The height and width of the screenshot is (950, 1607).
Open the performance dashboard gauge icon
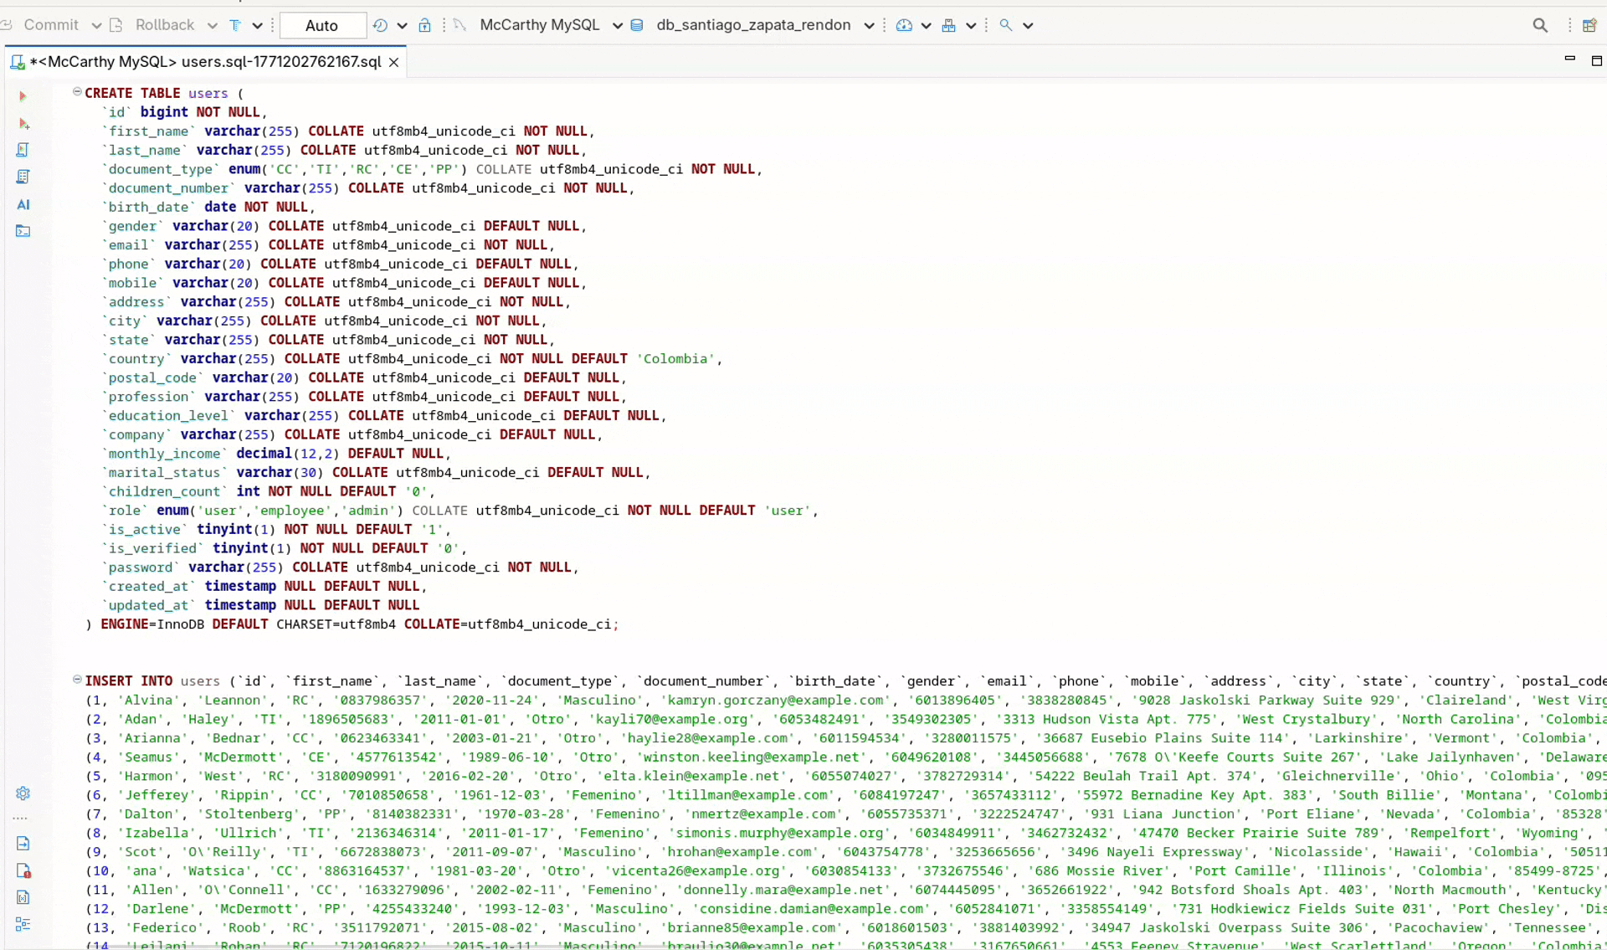904,25
